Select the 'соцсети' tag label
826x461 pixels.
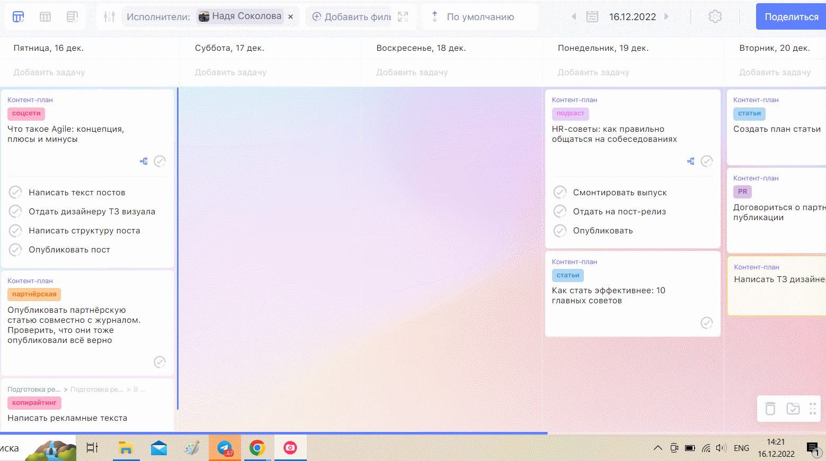(x=26, y=113)
